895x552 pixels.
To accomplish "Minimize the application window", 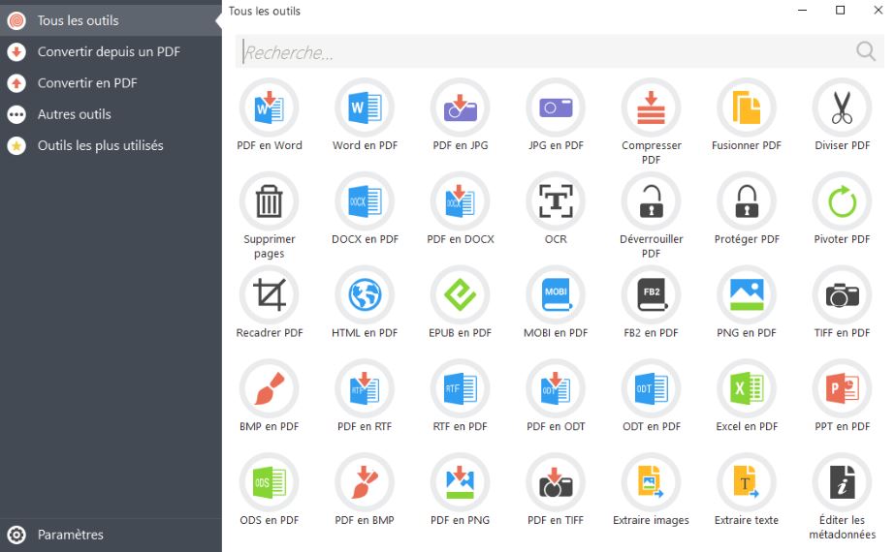I will pos(802,11).
